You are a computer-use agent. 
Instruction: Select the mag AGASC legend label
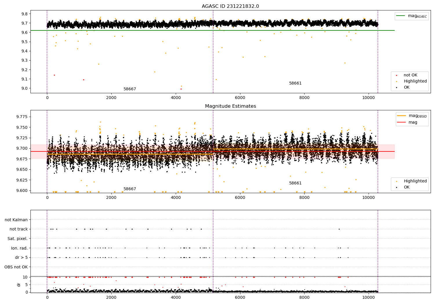coord(417,16)
